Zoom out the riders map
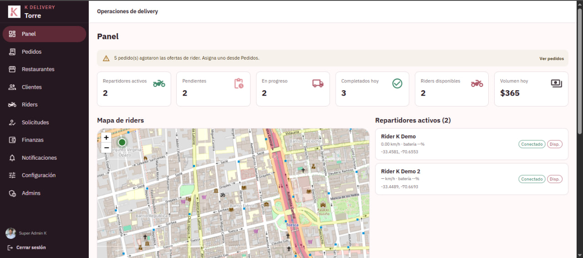The width and height of the screenshot is (583, 258). pos(106,147)
